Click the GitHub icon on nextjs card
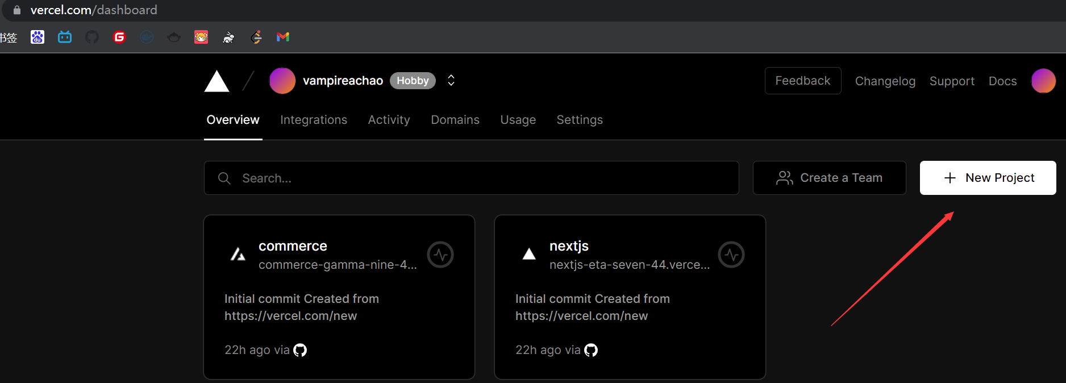Screen dimensions: 1066x383 591,350
